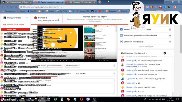Open Viber from the taskbar

[x=88, y=99]
